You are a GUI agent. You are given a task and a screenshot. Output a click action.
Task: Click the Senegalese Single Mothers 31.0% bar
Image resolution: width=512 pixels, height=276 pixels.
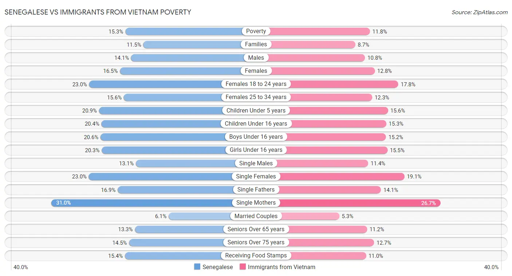(x=146, y=203)
